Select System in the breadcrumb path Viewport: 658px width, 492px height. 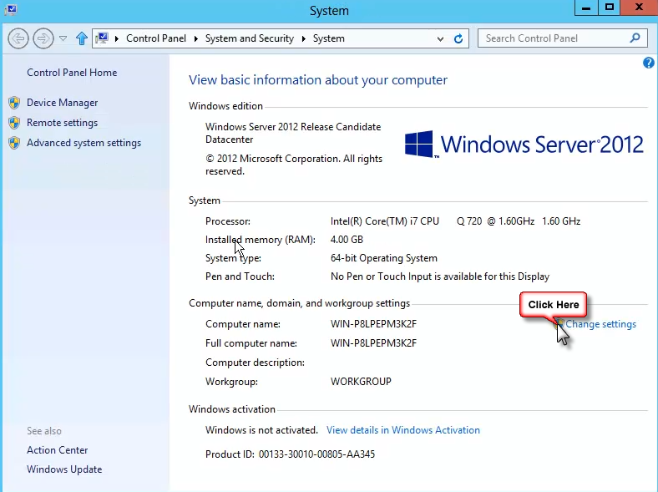point(328,38)
